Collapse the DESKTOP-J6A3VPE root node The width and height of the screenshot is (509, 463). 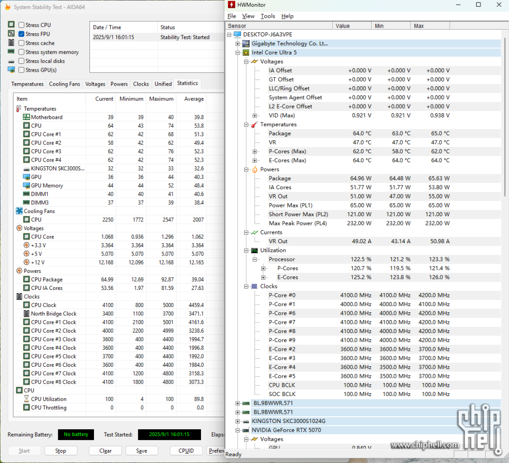(229, 34)
